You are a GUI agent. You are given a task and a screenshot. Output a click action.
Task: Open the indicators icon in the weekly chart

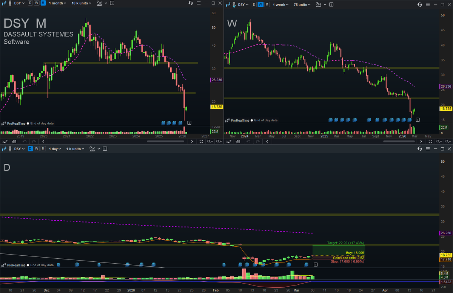pyautogui.click(x=318, y=5)
